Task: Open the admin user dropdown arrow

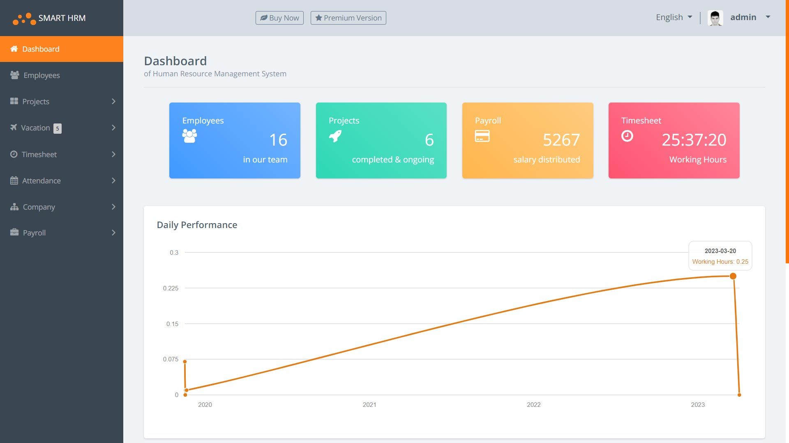Action: [768, 17]
